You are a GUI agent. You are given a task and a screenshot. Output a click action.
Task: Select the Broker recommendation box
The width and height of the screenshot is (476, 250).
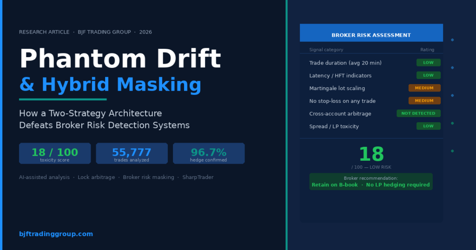point(371,182)
